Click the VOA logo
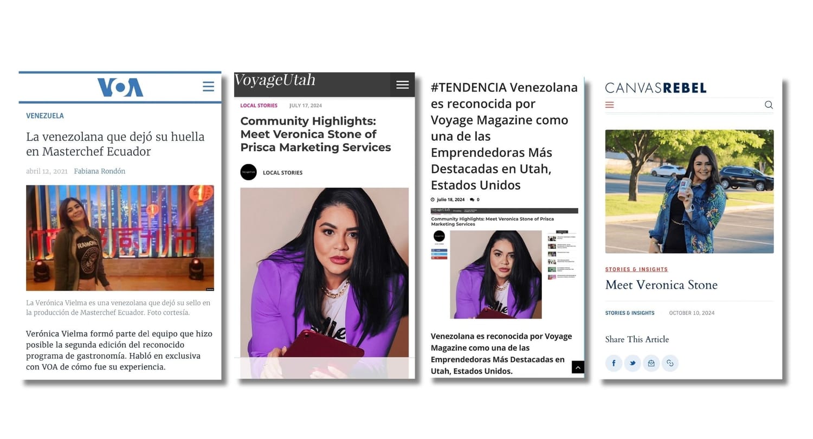This screenshot has height=439, width=813. 120,87
